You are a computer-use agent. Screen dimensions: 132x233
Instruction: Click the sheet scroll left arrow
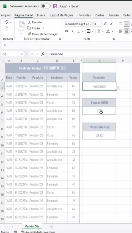click(6, 226)
